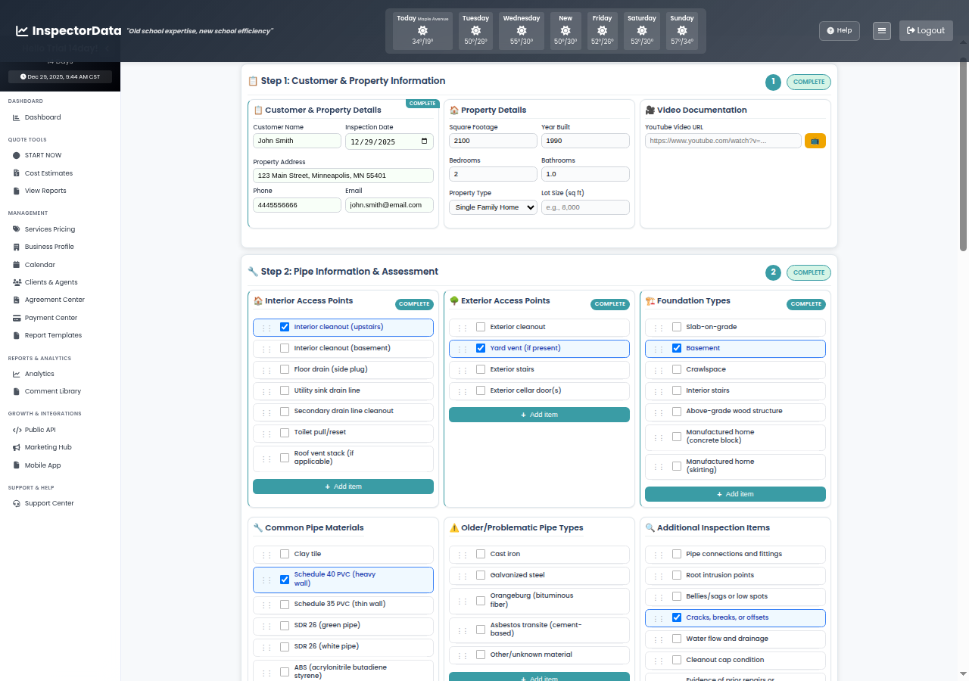Viewport: 969px width, 681px height.
Task: Enable the Cast iron pipe checkbox
Action: pyautogui.click(x=481, y=555)
